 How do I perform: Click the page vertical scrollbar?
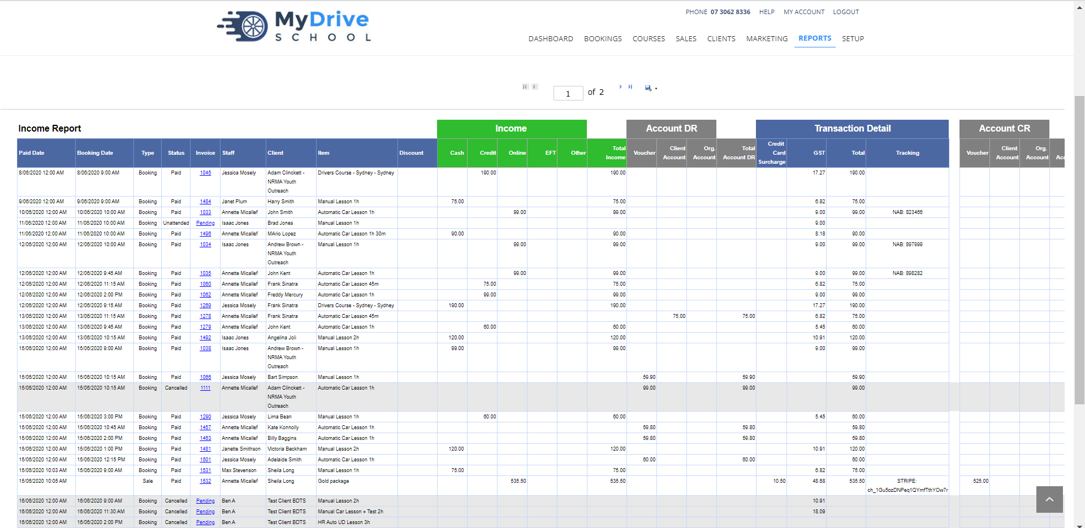click(x=1079, y=250)
